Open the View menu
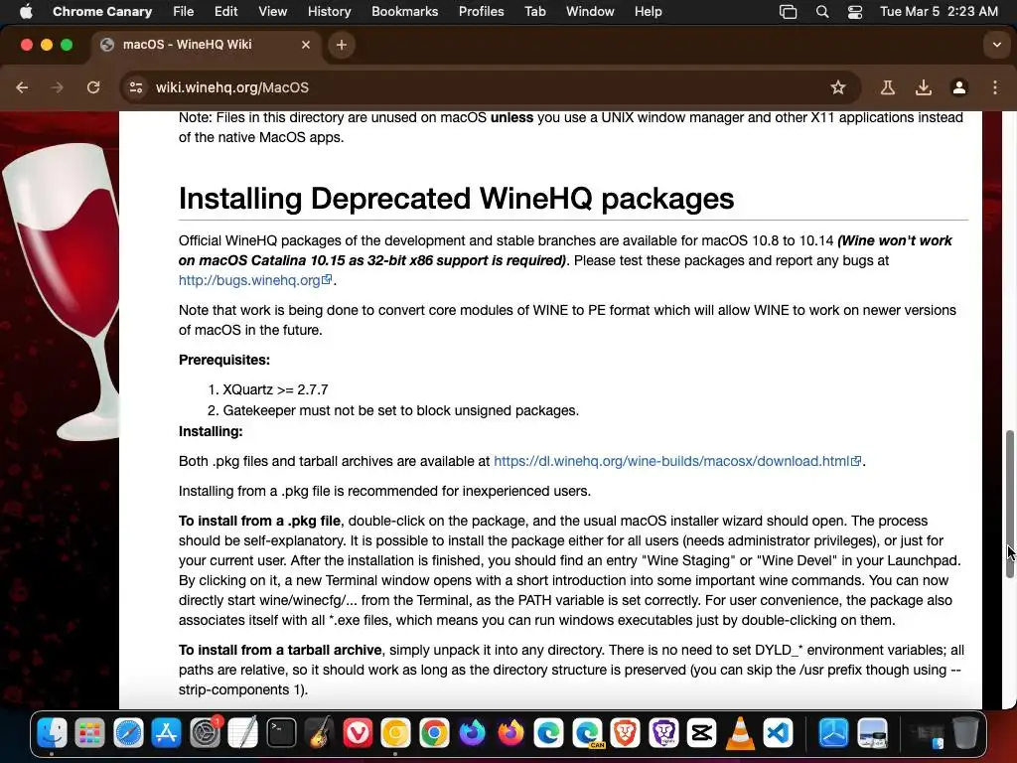 tap(272, 11)
